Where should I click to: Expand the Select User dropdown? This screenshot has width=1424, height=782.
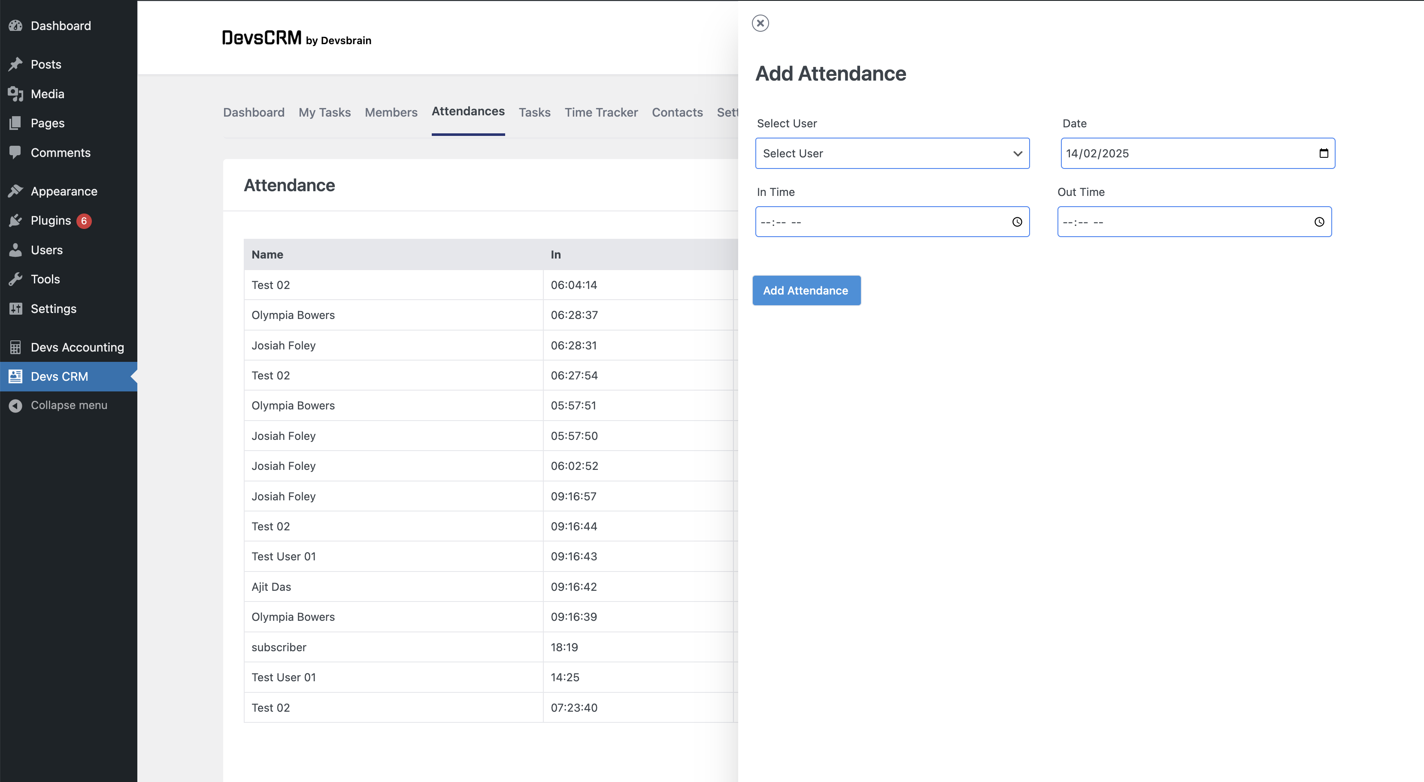[x=892, y=153]
